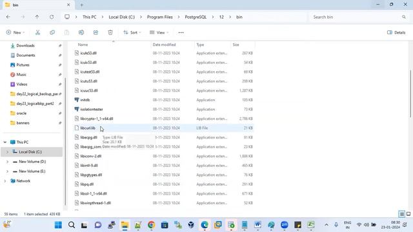The height and width of the screenshot is (232, 413).
Task: Open taskbar Task View button
Action: pos(85,225)
